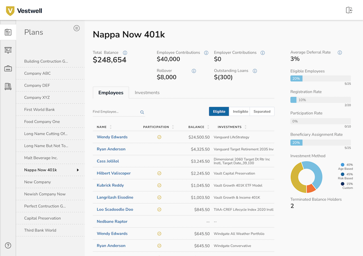The width and height of the screenshot is (363, 256).
Task: Click the Eligible Employees 20% progress bar
Action: pyautogui.click(x=320, y=78)
